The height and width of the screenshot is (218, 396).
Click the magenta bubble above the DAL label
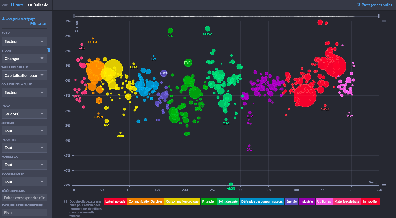click(x=249, y=146)
